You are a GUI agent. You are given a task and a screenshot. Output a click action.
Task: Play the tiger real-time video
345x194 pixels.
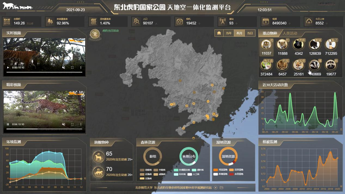click(x=8, y=67)
